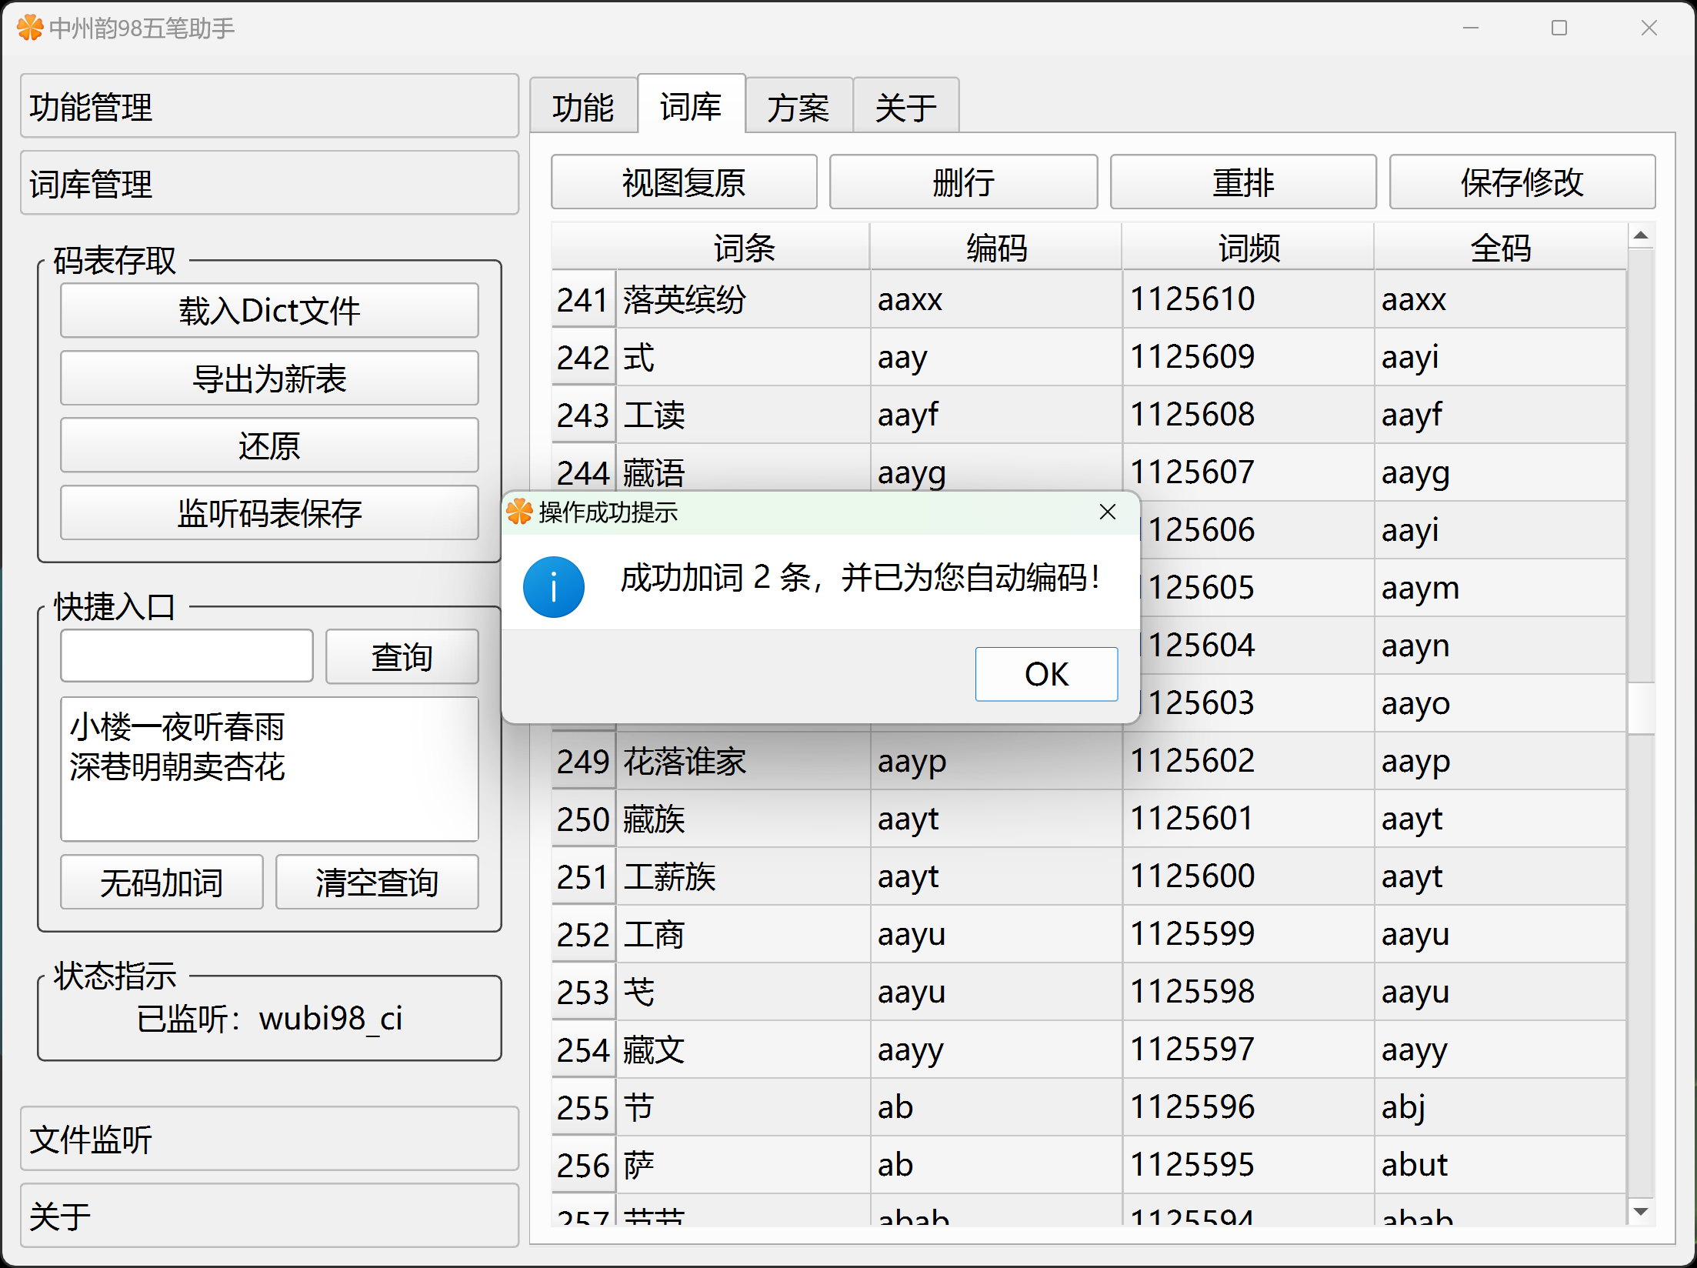Click OK in the success dialog

(x=1045, y=674)
